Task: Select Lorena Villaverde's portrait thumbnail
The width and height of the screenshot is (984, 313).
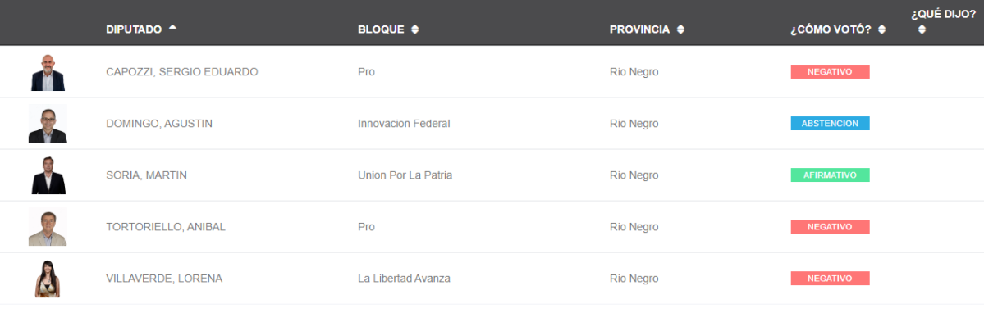Action: (x=47, y=279)
